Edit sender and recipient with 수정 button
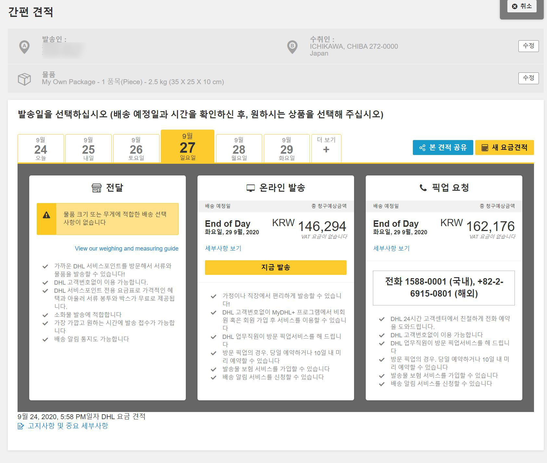The image size is (547, 463). (x=528, y=46)
